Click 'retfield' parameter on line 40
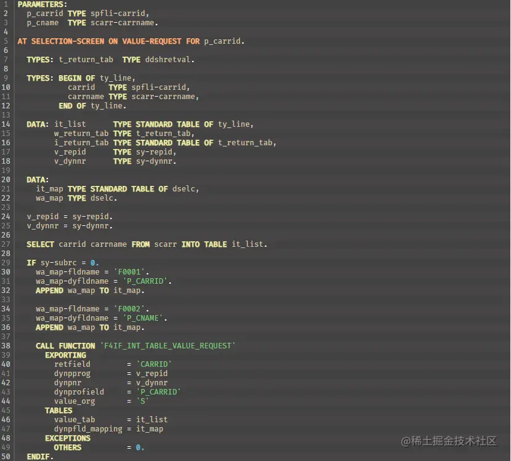The image size is (511, 461). (73, 364)
